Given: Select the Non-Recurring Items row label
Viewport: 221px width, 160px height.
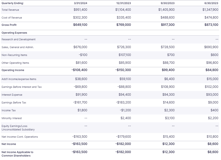Looking at the screenshot, I should pos(15,55).
